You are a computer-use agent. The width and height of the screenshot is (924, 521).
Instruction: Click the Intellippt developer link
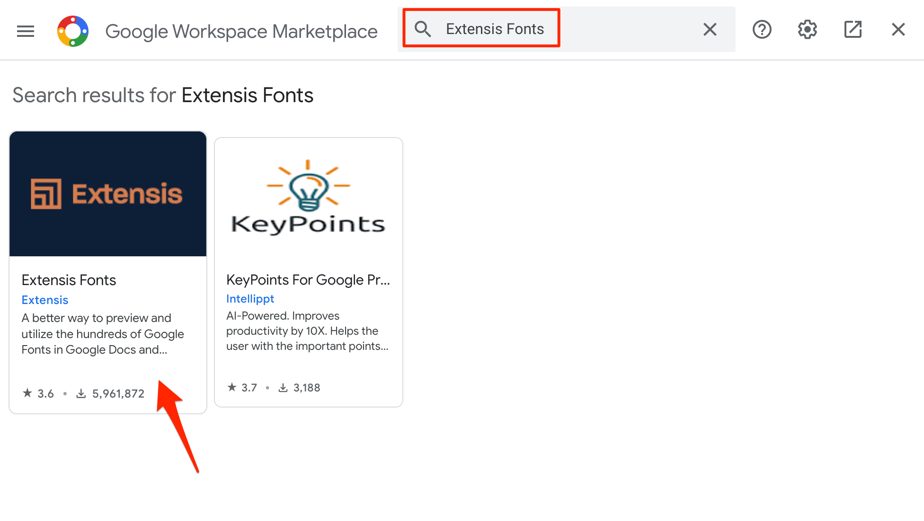[249, 298]
